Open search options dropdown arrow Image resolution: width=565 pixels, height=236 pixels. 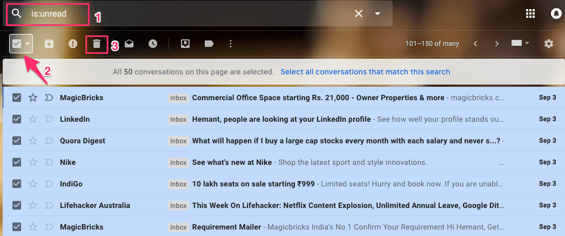click(x=377, y=13)
